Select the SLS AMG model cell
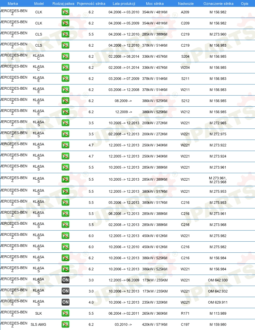The image size is (255, 330). pos(38,324)
